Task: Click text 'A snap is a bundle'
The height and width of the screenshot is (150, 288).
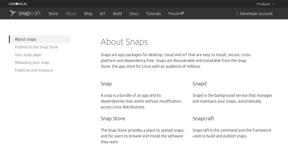Action: pyautogui.click(x=141, y=101)
